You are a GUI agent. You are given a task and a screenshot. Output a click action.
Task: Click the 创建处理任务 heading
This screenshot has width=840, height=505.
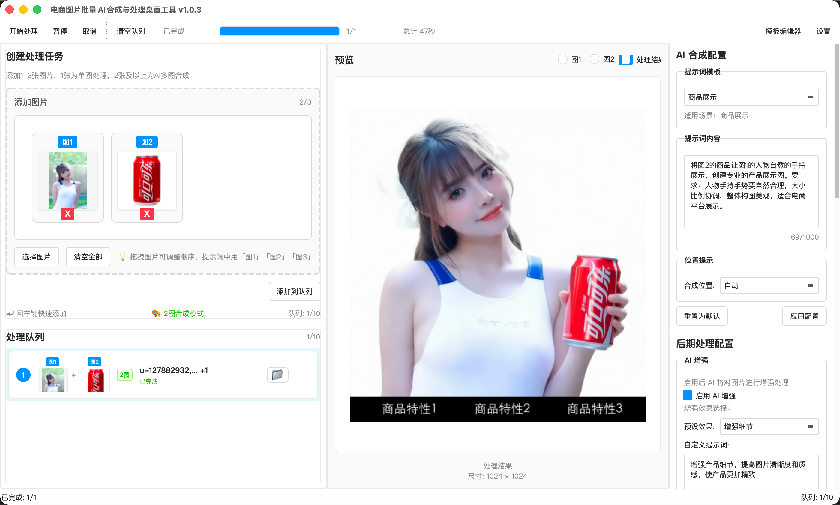[x=35, y=56]
